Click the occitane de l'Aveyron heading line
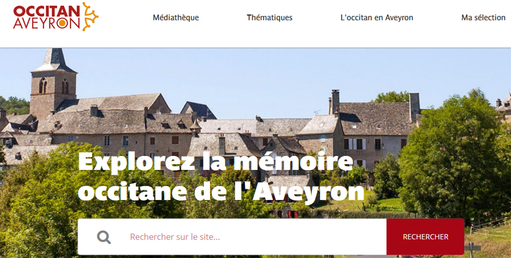This screenshot has height=258, width=511. pos(221,191)
